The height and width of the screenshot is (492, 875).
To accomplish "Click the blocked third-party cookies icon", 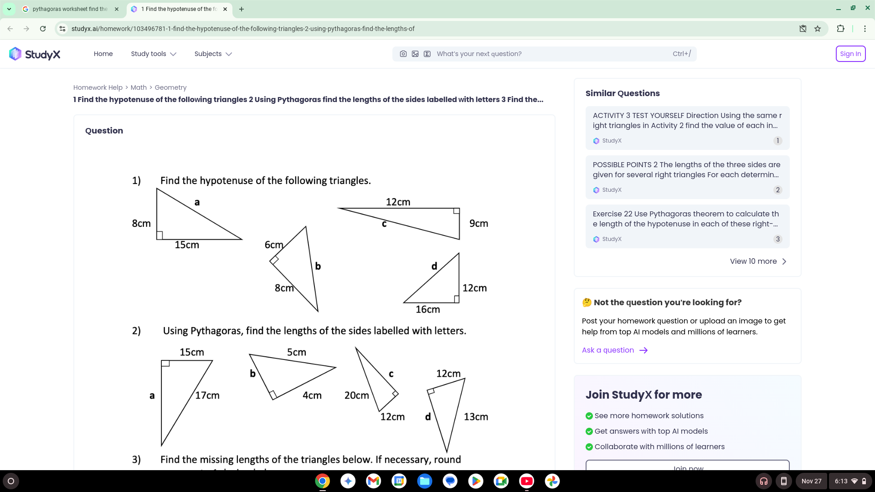I will 803,29.
